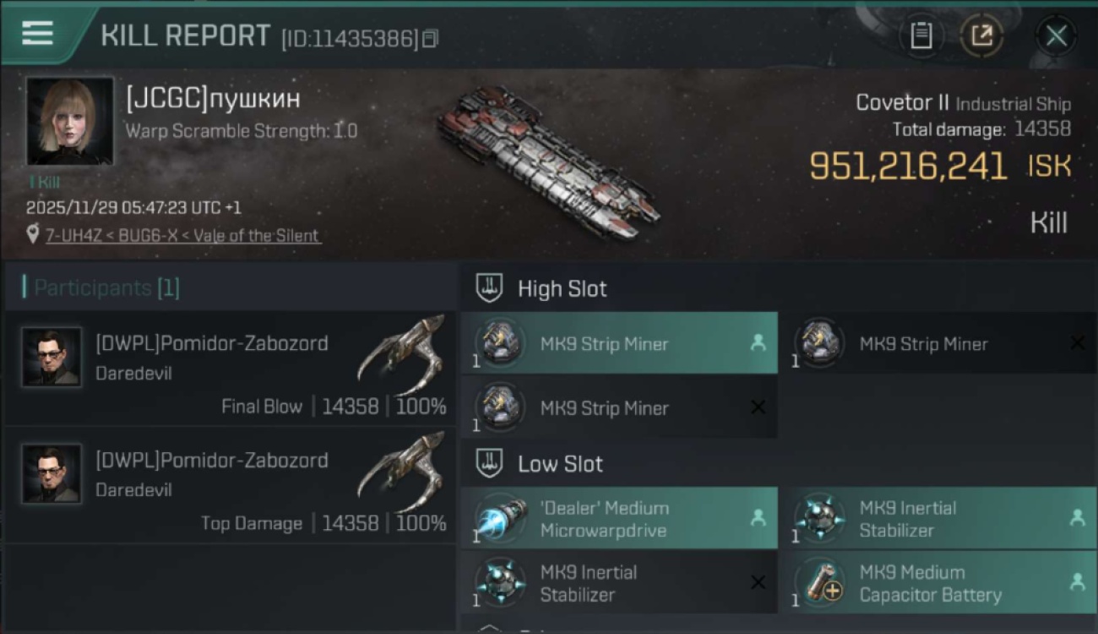Select the highlighted MK9 Strip Miner
Viewport: 1098px width, 634px height.
[x=618, y=344]
